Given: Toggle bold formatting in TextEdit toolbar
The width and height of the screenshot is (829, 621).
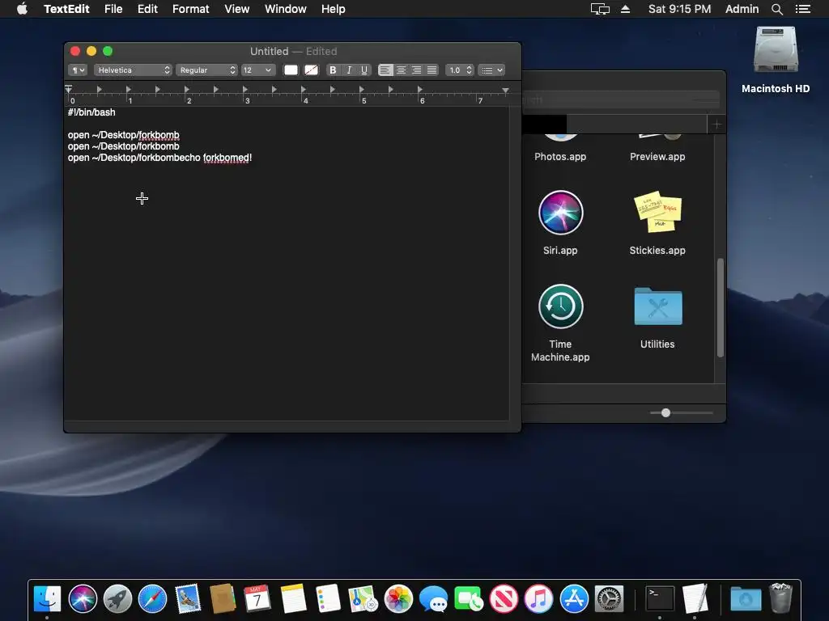Looking at the screenshot, I should pos(333,70).
